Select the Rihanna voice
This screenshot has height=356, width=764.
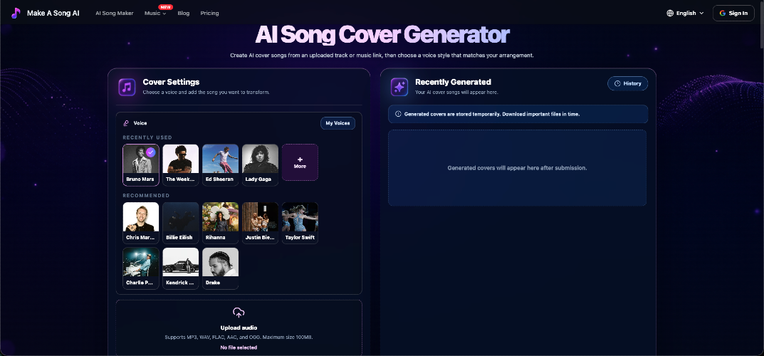pyautogui.click(x=220, y=223)
